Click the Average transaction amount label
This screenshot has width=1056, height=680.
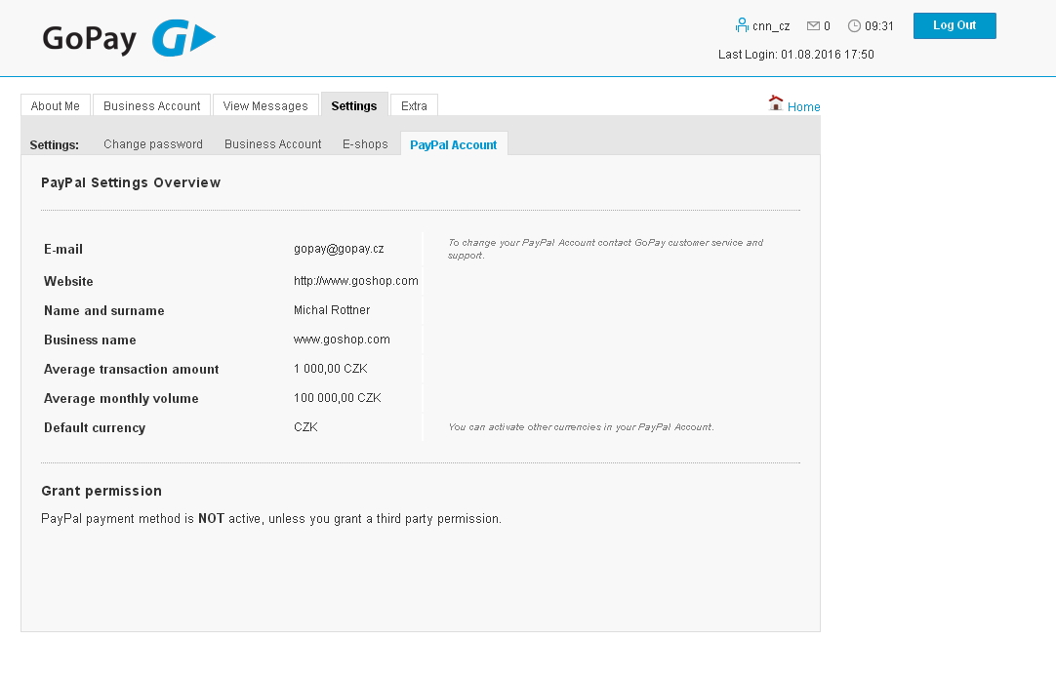click(132, 369)
